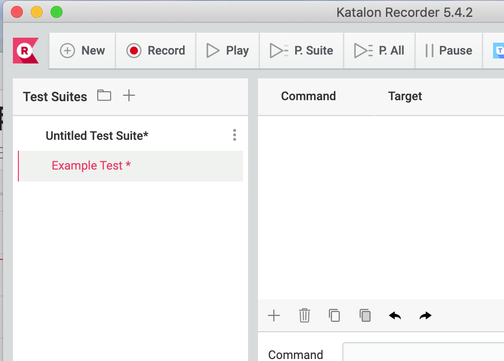Copy the selected command
This screenshot has height=361, width=504.
(334, 315)
